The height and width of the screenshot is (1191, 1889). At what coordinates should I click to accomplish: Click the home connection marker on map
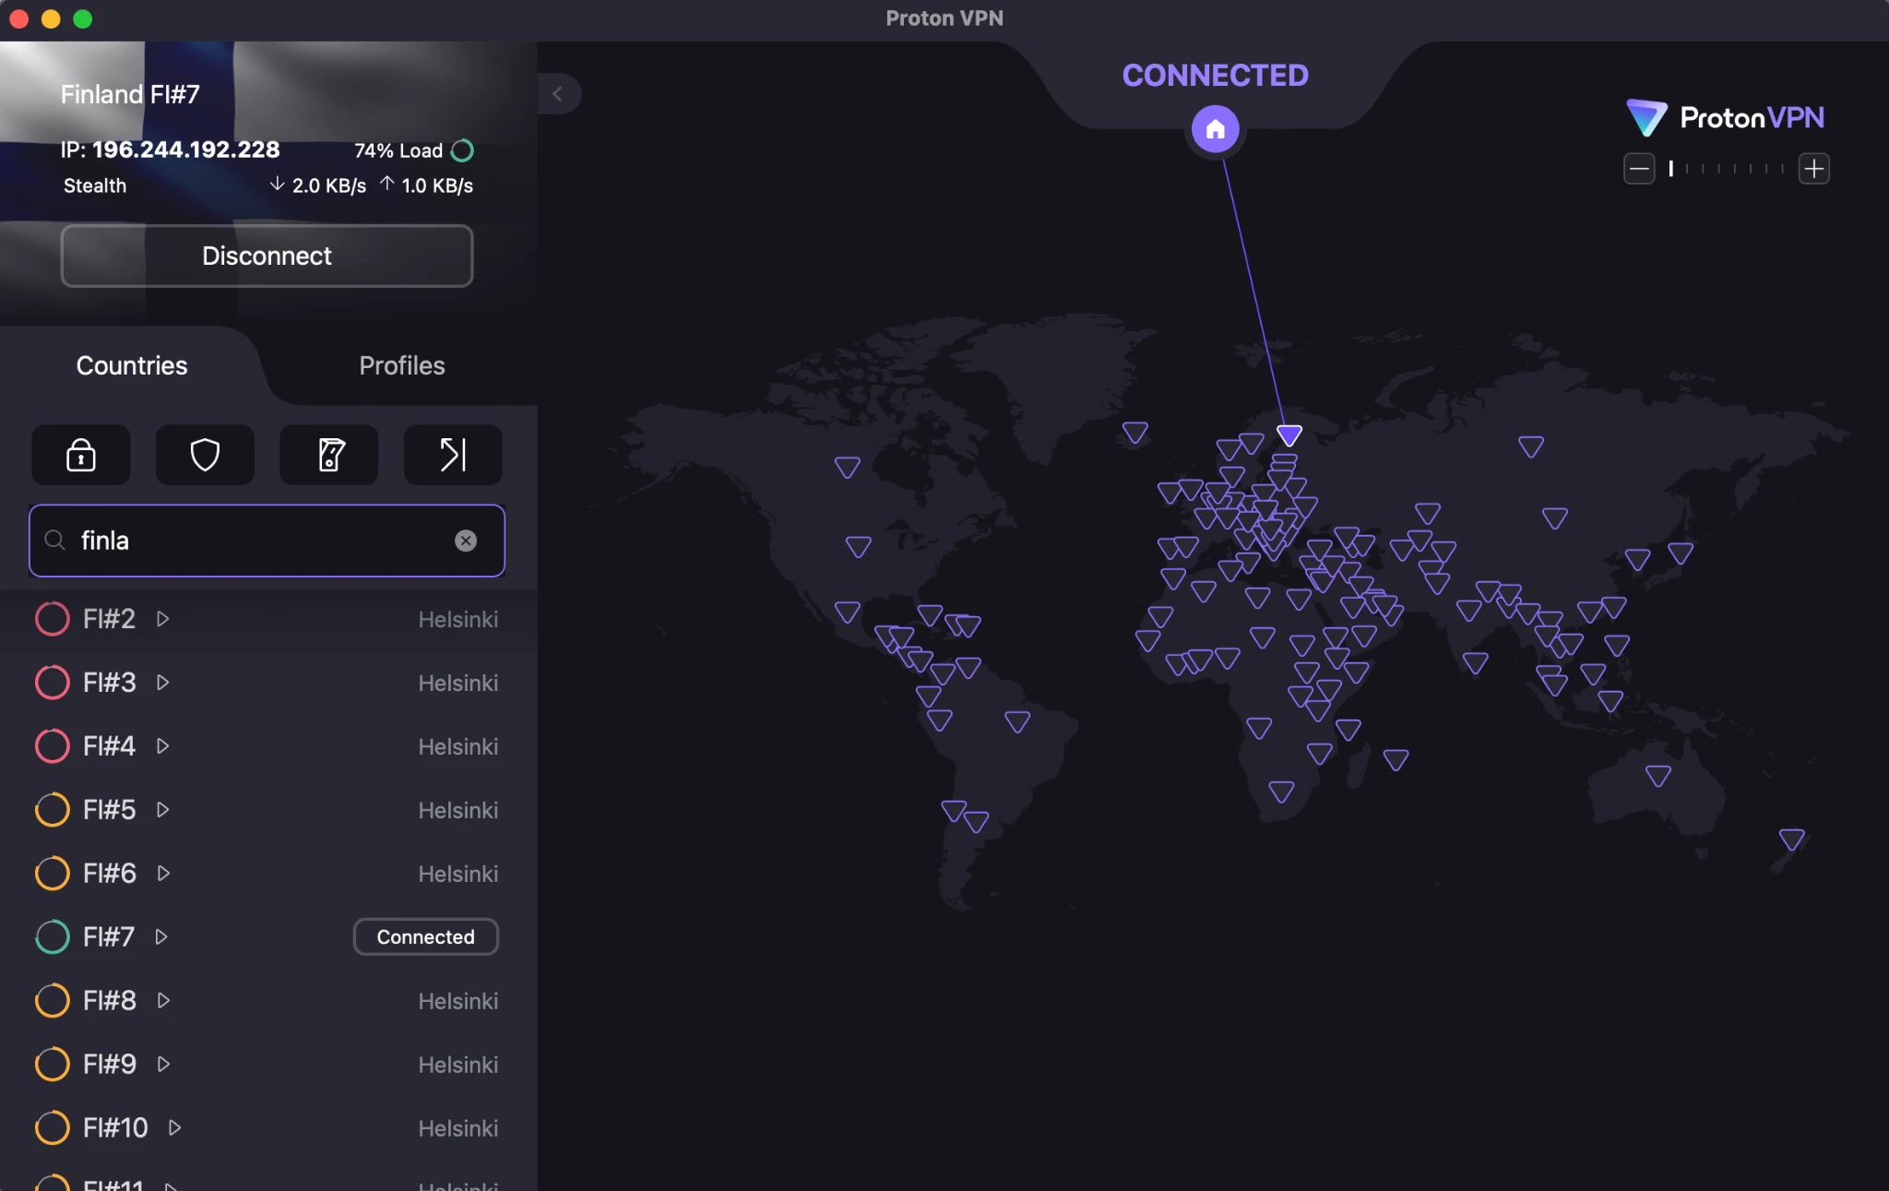point(1215,129)
